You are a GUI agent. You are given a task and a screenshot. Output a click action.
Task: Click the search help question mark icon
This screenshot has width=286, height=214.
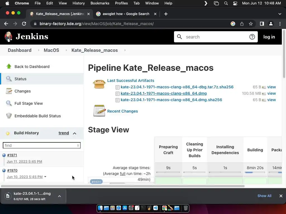pyautogui.click(x=252, y=37)
